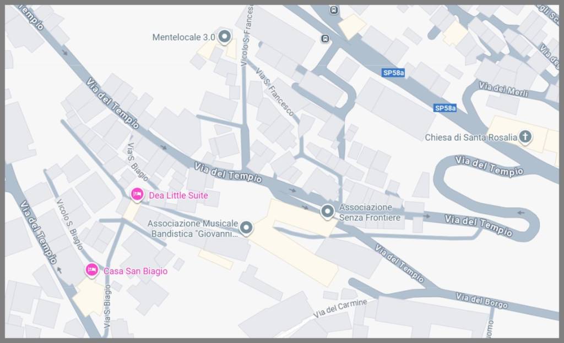Open the Casa San Biagio lodging marker
Screen dimensions: 564x343
92,270
